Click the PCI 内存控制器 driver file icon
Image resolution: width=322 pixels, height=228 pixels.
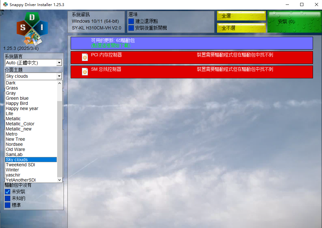85,58
